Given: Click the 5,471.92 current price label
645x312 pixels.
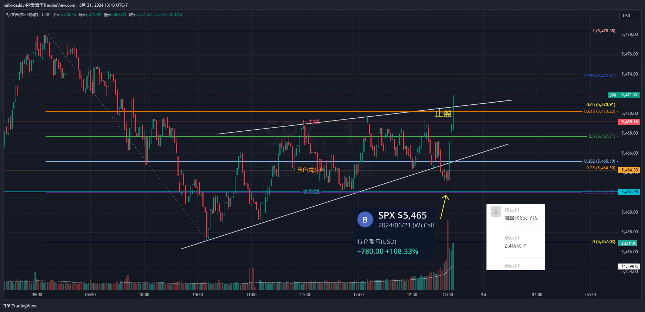Looking at the screenshot, I should click(x=629, y=95).
